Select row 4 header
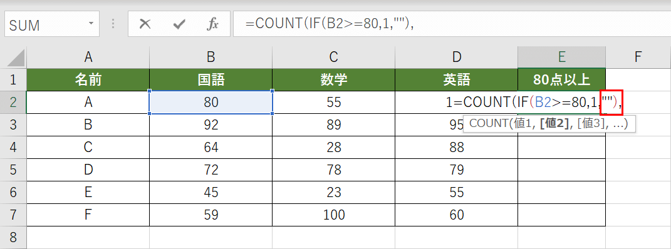This screenshot has height=249, width=671. coord(13,148)
